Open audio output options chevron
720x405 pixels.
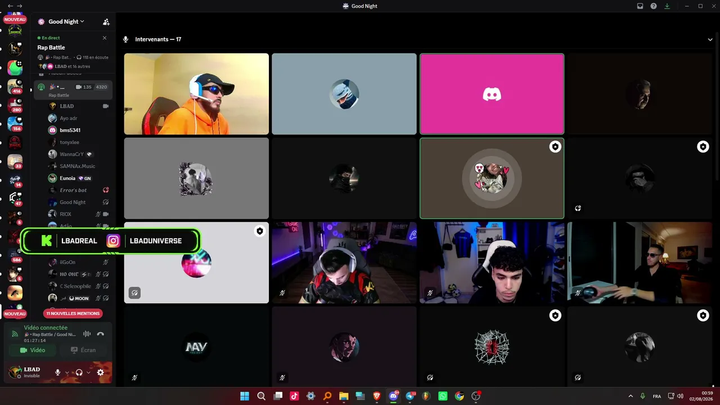[88, 372]
